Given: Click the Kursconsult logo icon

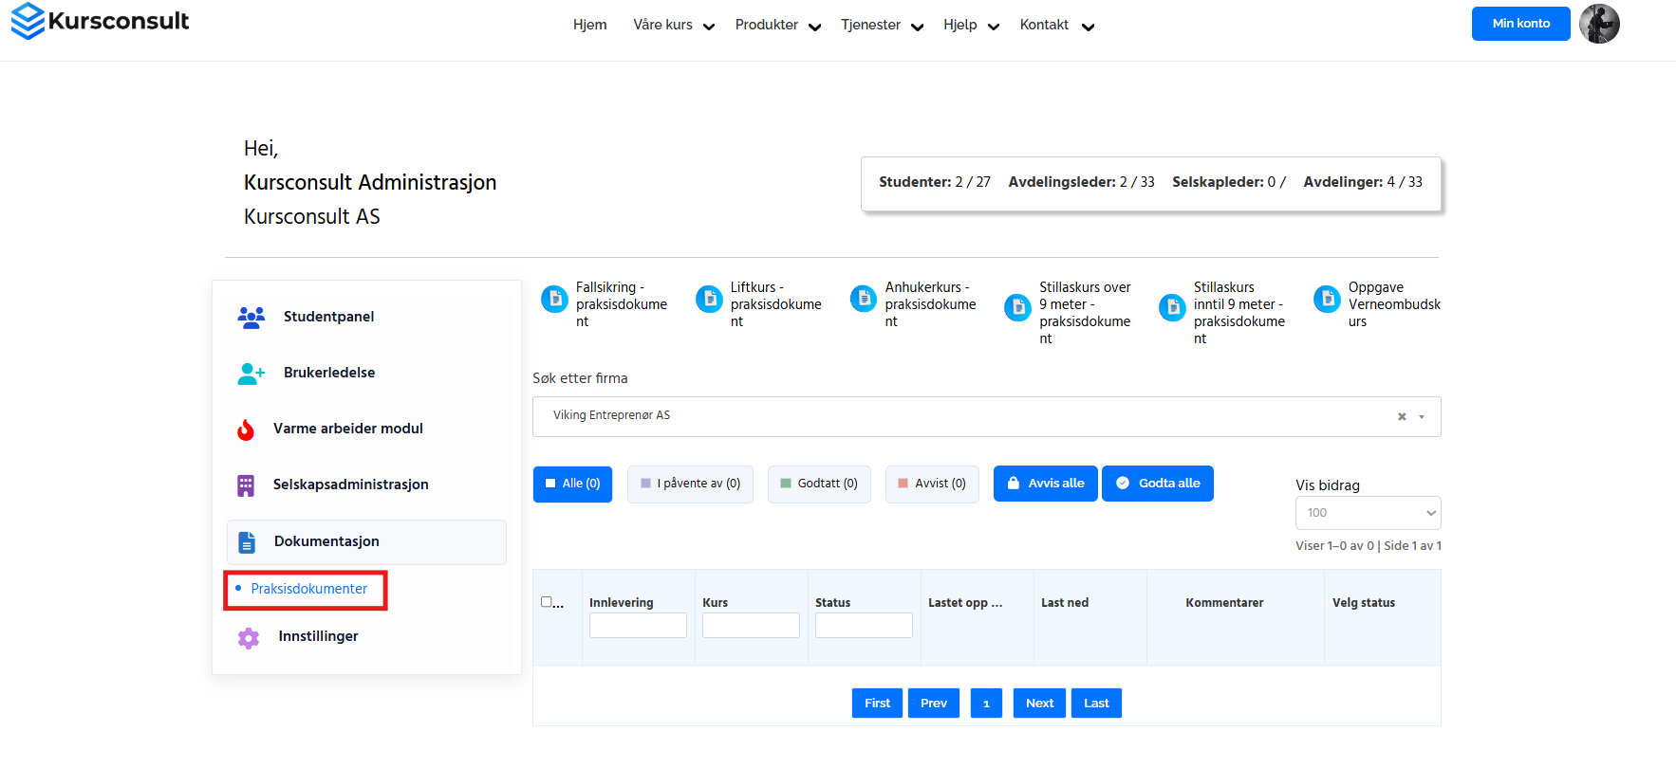Looking at the screenshot, I should click(x=28, y=21).
